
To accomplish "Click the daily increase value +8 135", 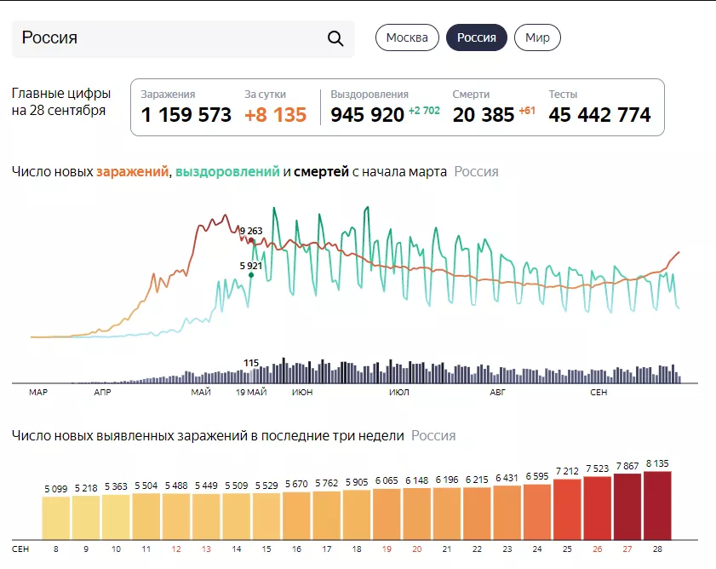I will coord(275,115).
